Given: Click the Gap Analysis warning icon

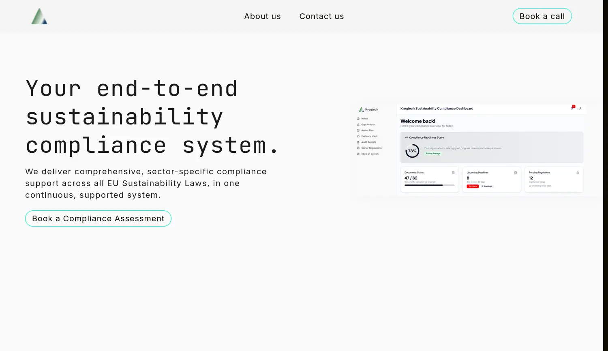Looking at the screenshot, I should click(358, 124).
